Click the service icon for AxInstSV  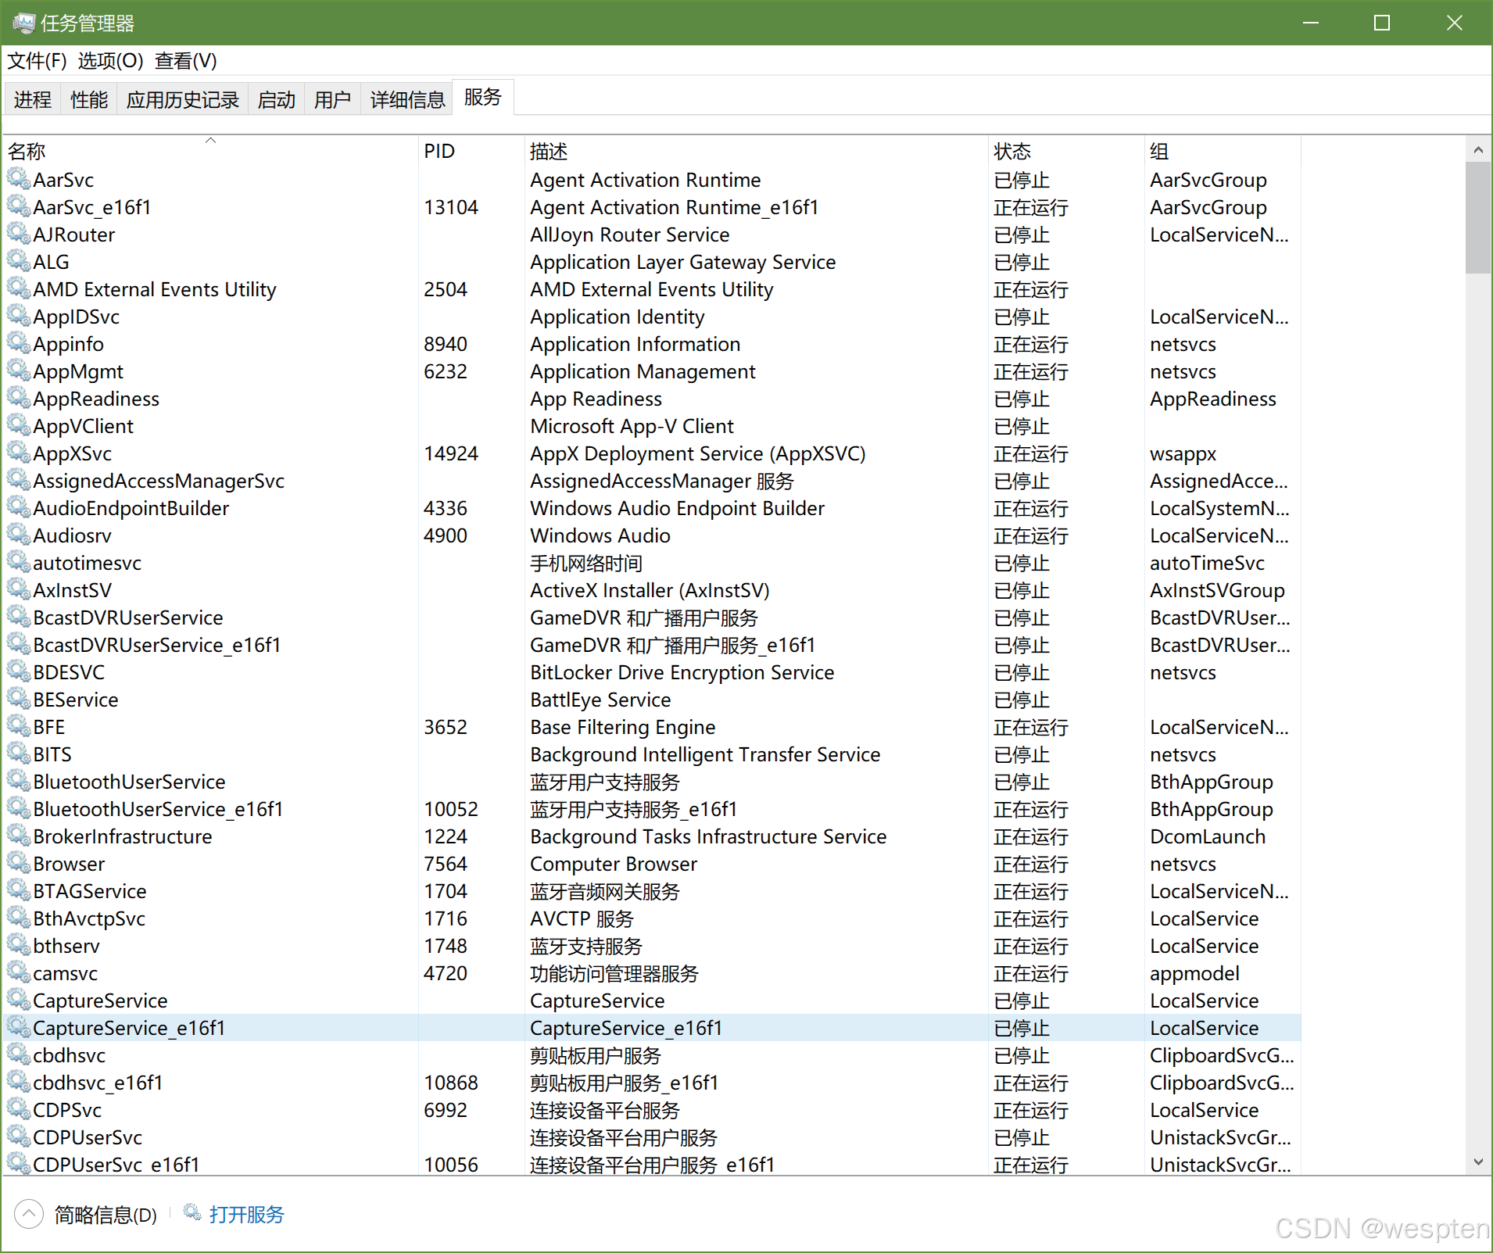19,589
